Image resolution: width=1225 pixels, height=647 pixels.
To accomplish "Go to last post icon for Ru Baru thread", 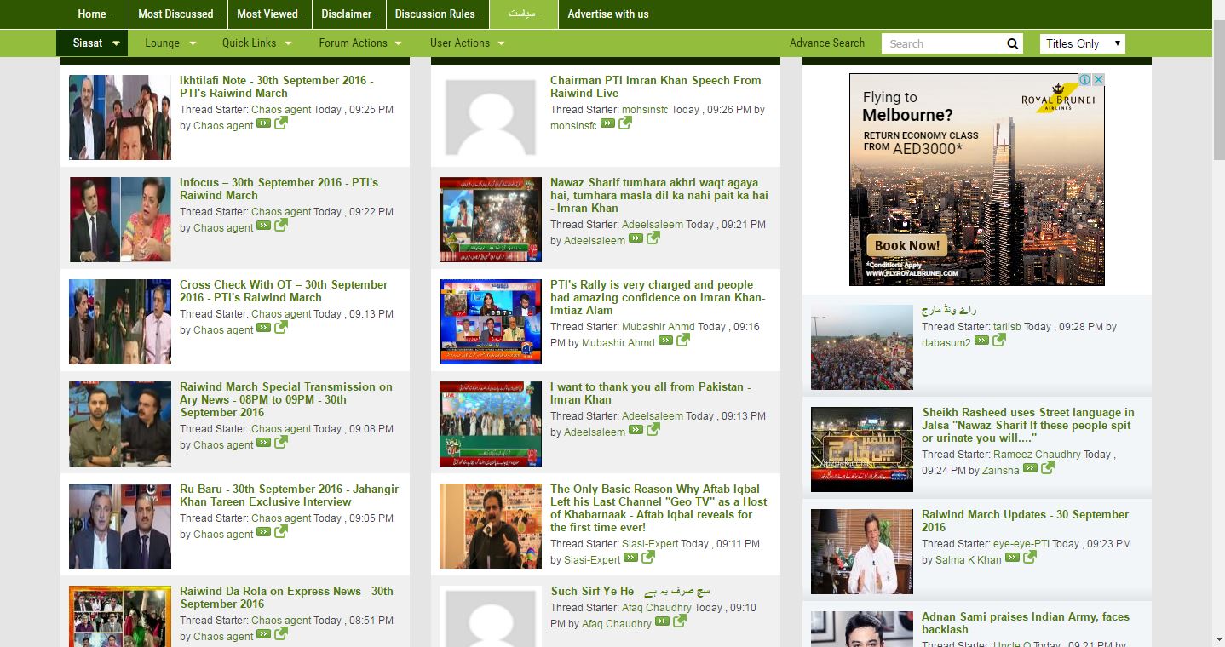I will coord(264,532).
